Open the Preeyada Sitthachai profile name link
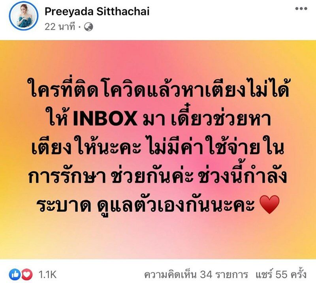Image resolution: width=316 pixels, height=283 pixels. point(97,11)
